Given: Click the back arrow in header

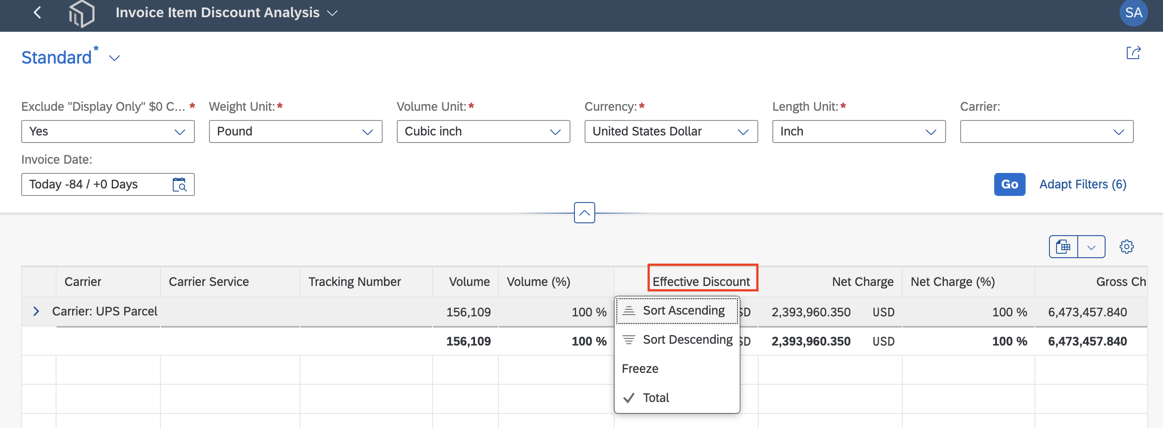Looking at the screenshot, I should [x=38, y=13].
